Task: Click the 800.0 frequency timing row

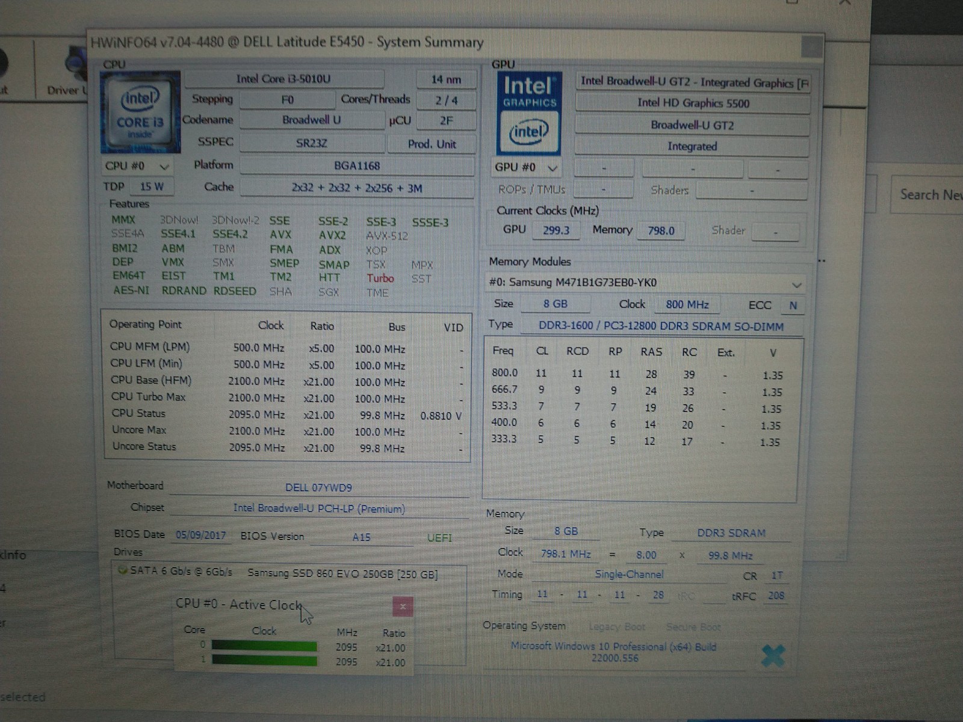Action: 638,374
